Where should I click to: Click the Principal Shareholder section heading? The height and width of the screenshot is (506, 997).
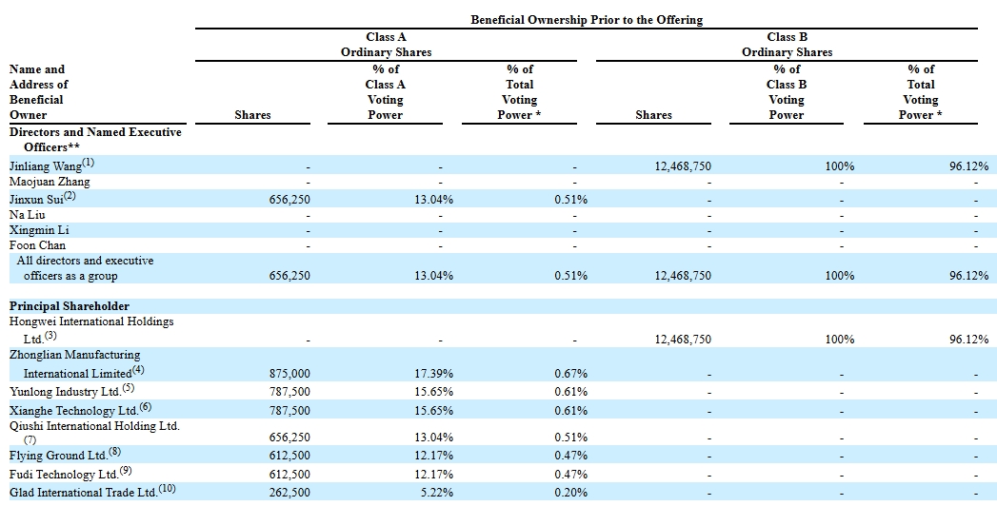[x=70, y=306]
